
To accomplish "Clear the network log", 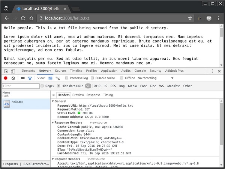I will coord(13,78).
